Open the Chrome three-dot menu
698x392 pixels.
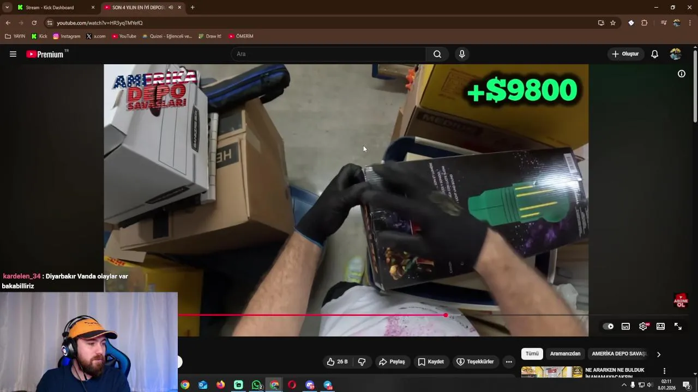[690, 23]
